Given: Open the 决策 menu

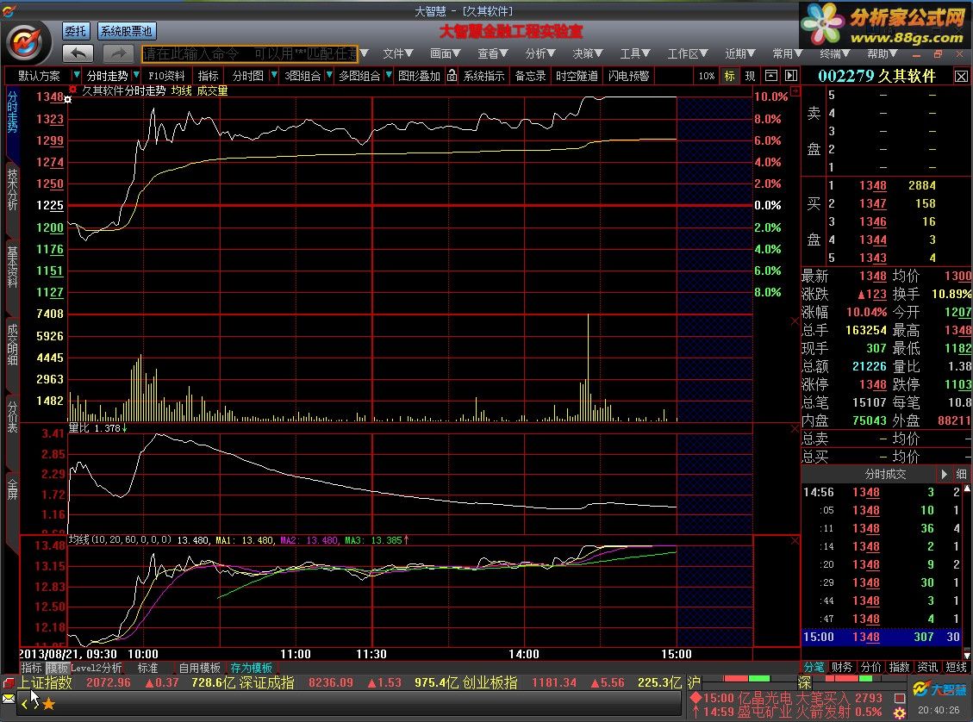Looking at the screenshot, I should (587, 54).
